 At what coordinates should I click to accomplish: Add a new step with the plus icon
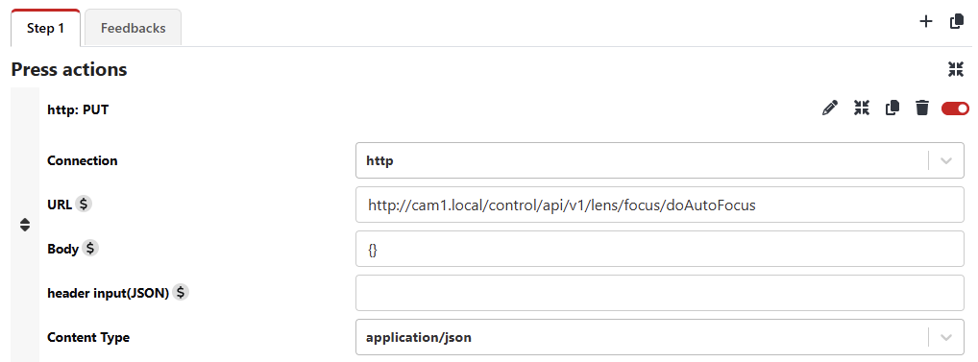[x=925, y=22]
